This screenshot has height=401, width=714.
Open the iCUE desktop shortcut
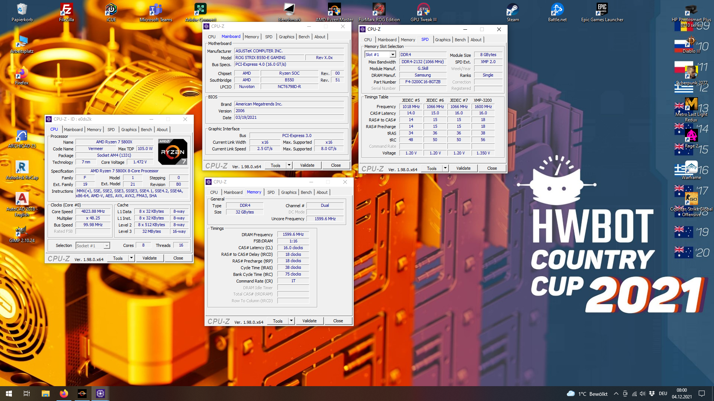click(111, 12)
